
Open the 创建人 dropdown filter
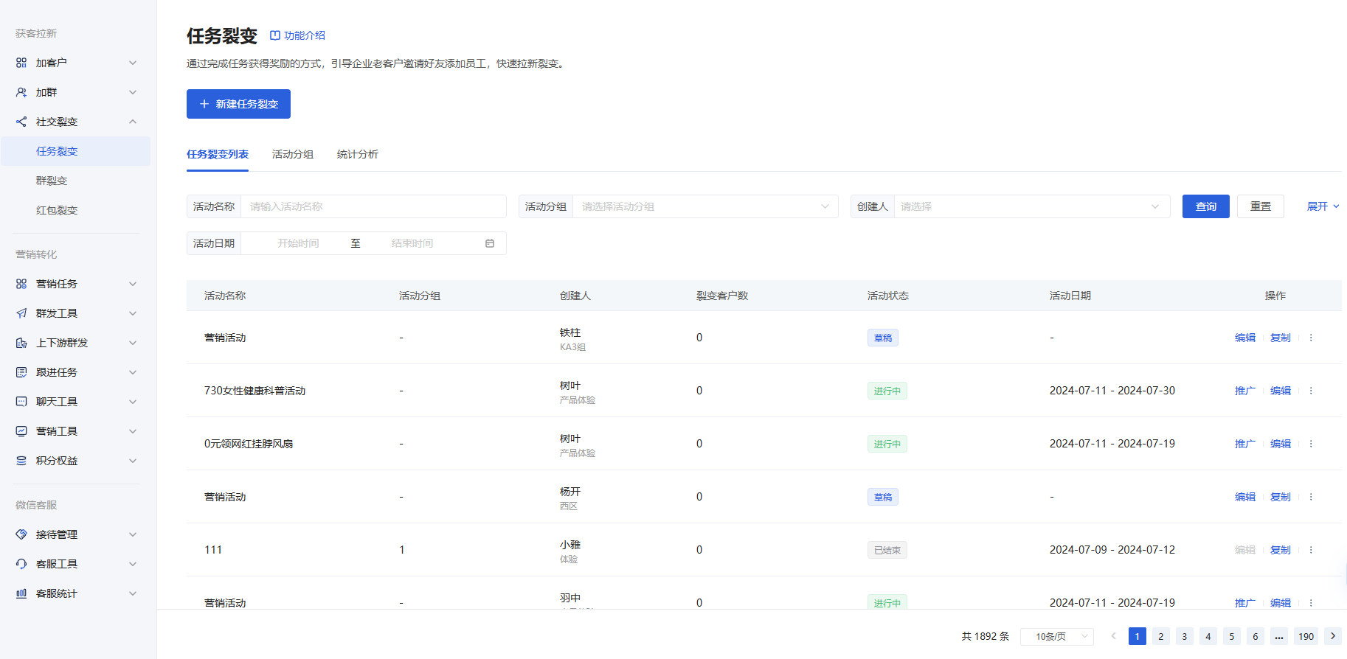coord(1032,206)
